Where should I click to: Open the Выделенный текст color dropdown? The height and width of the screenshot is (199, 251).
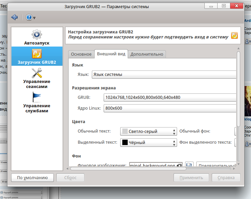click(x=149, y=142)
